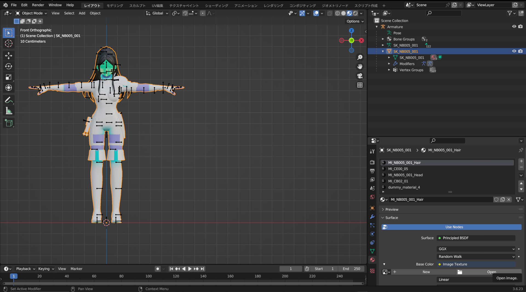Click the Select Box tool

click(x=8, y=33)
